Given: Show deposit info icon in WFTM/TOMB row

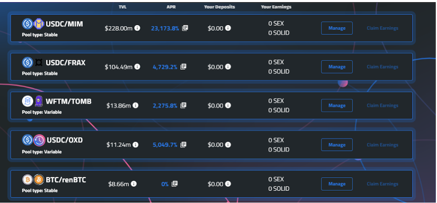Looking at the screenshot, I should (x=228, y=106).
